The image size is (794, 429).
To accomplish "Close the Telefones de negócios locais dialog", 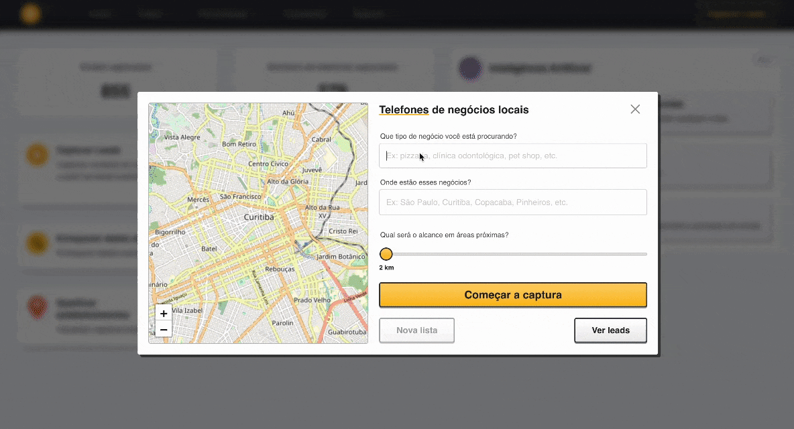I will coord(635,109).
